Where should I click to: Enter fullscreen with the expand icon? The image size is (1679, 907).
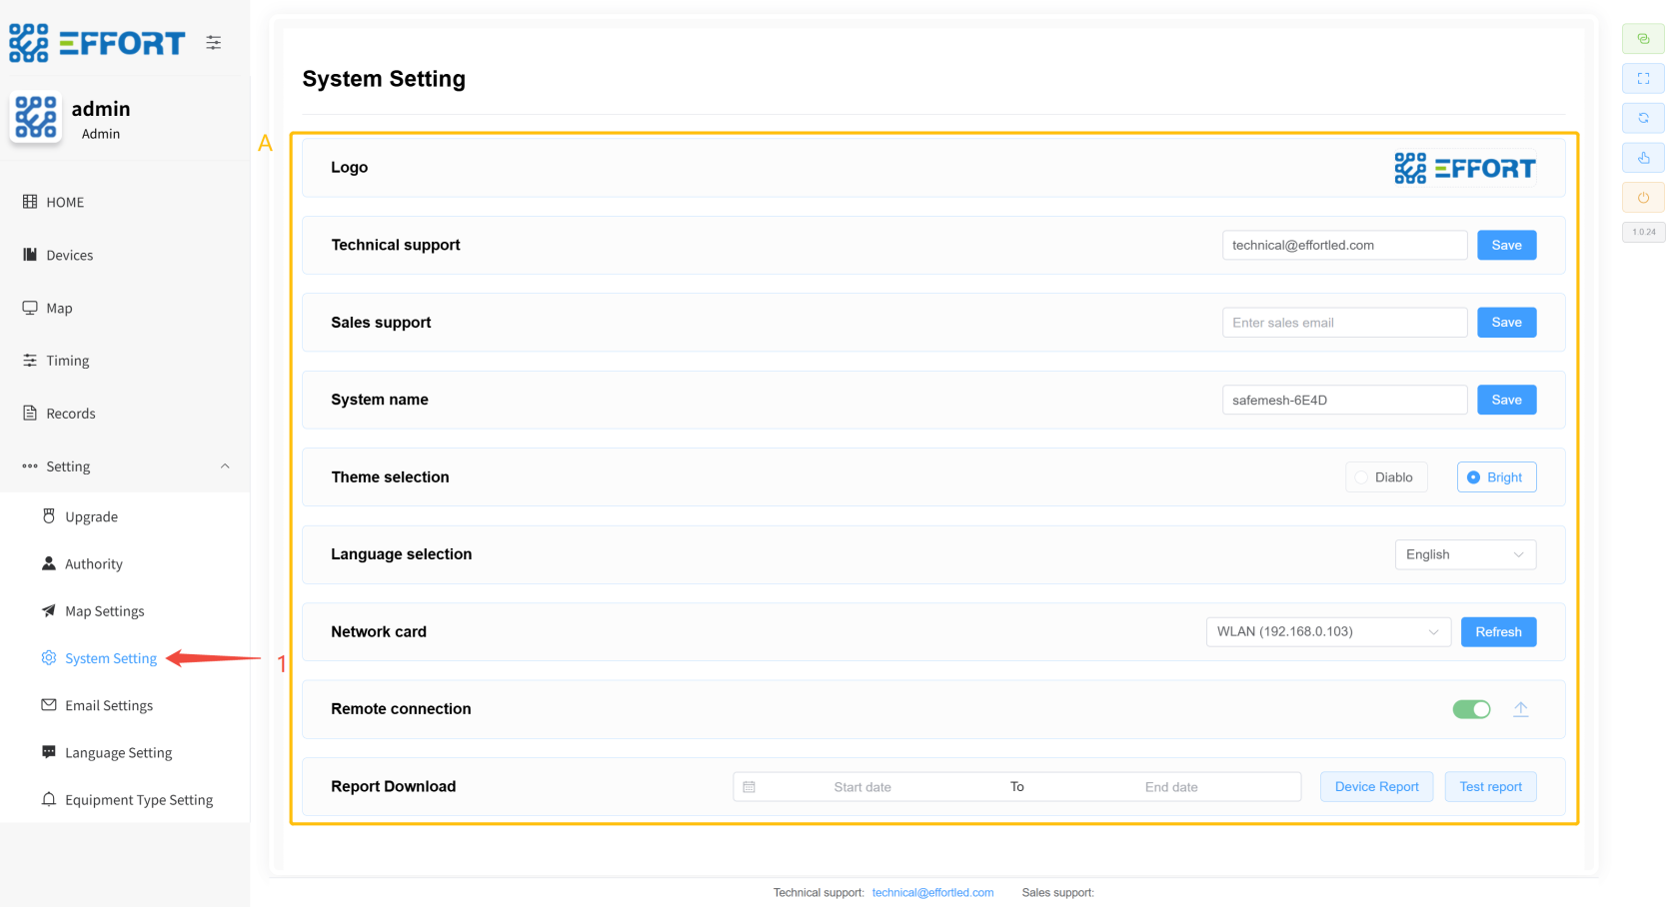click(1643, 79)
